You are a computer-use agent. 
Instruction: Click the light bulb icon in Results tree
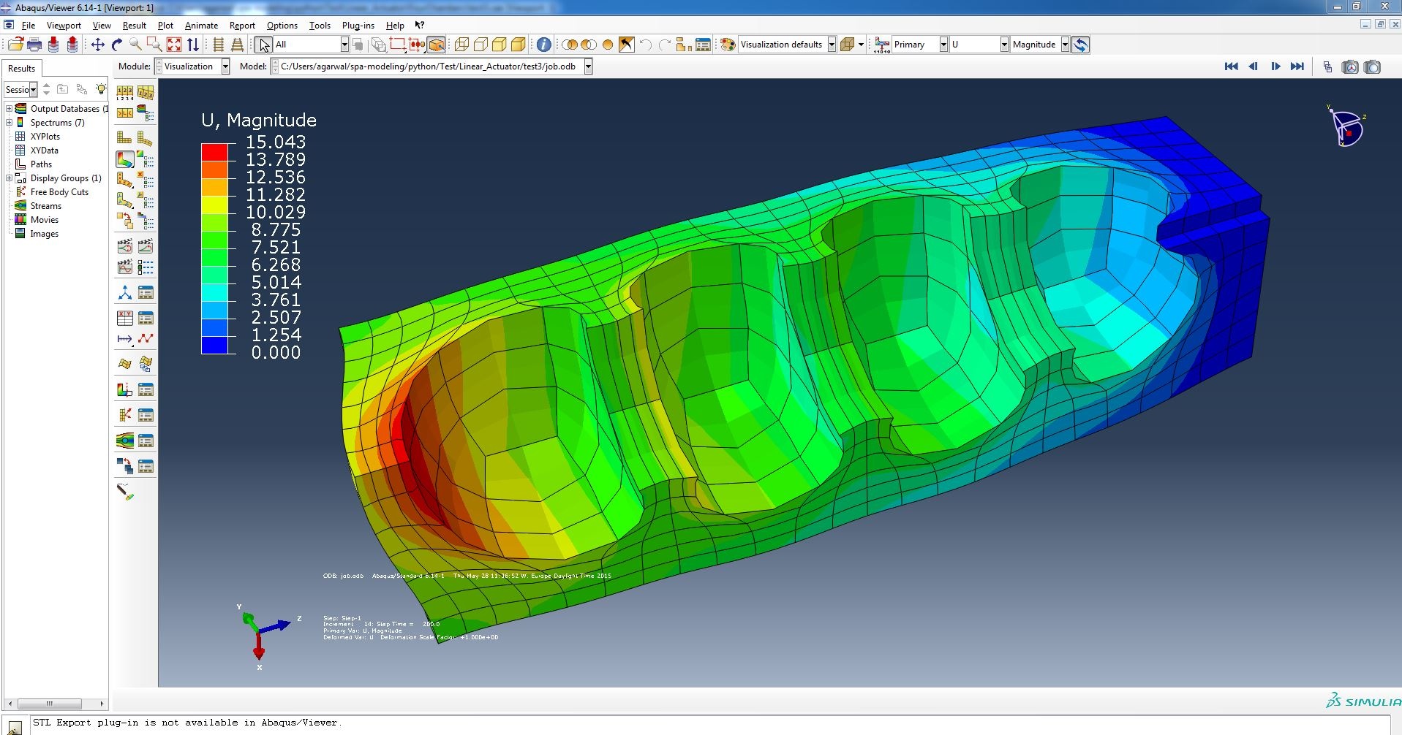click(x=101, y=89)
